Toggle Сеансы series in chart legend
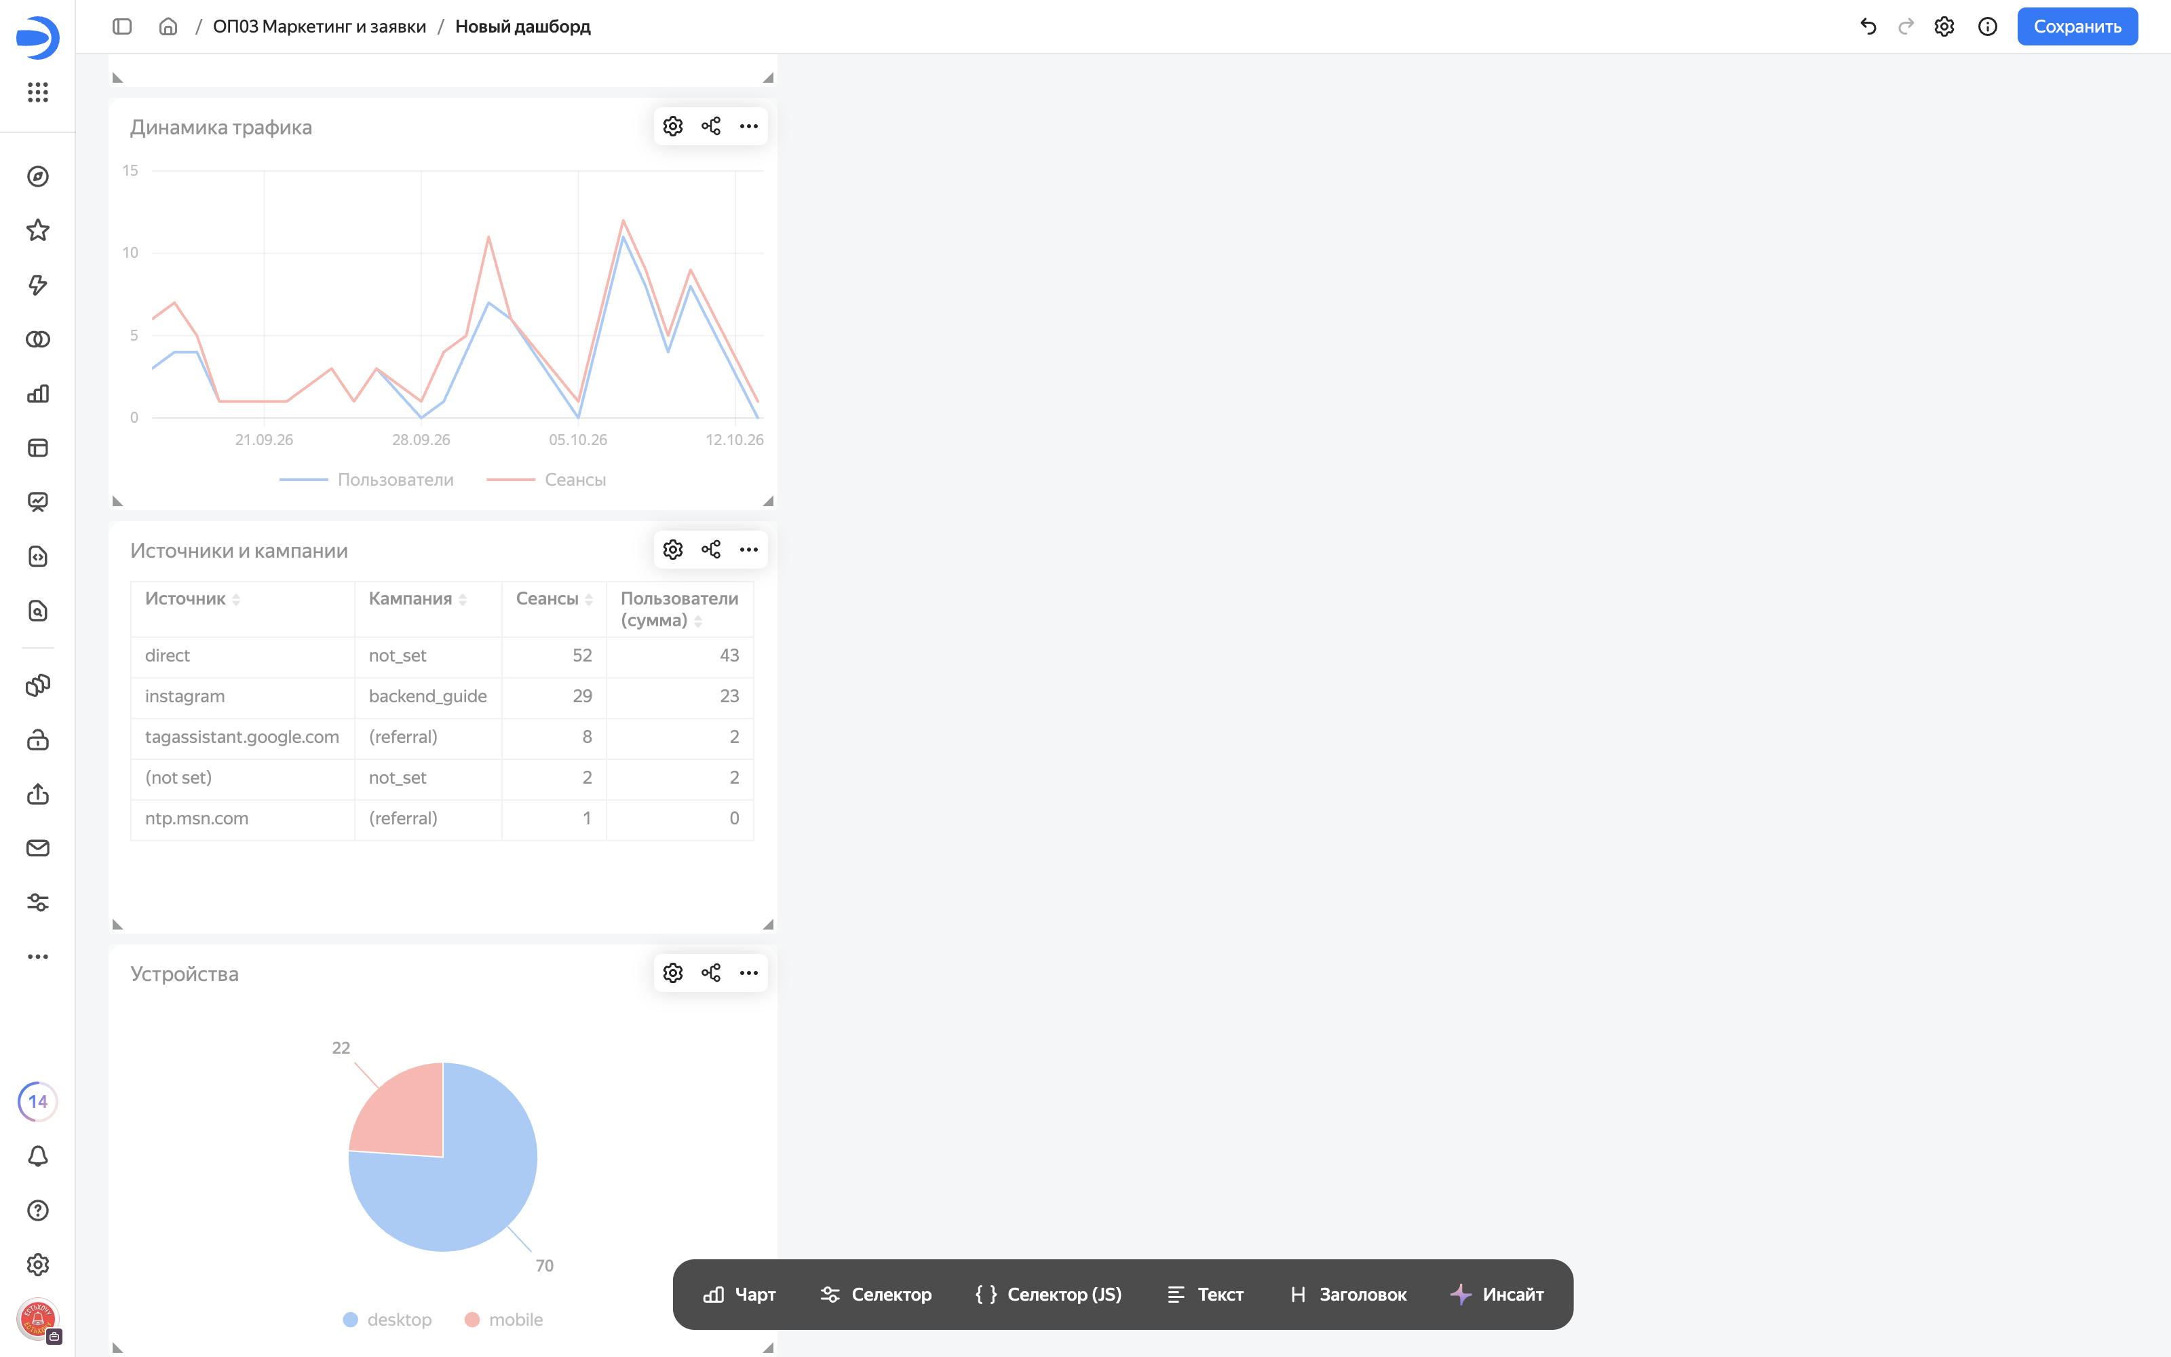The width and height of the screenshot is (2171, 1357). [x=546, y=480]
